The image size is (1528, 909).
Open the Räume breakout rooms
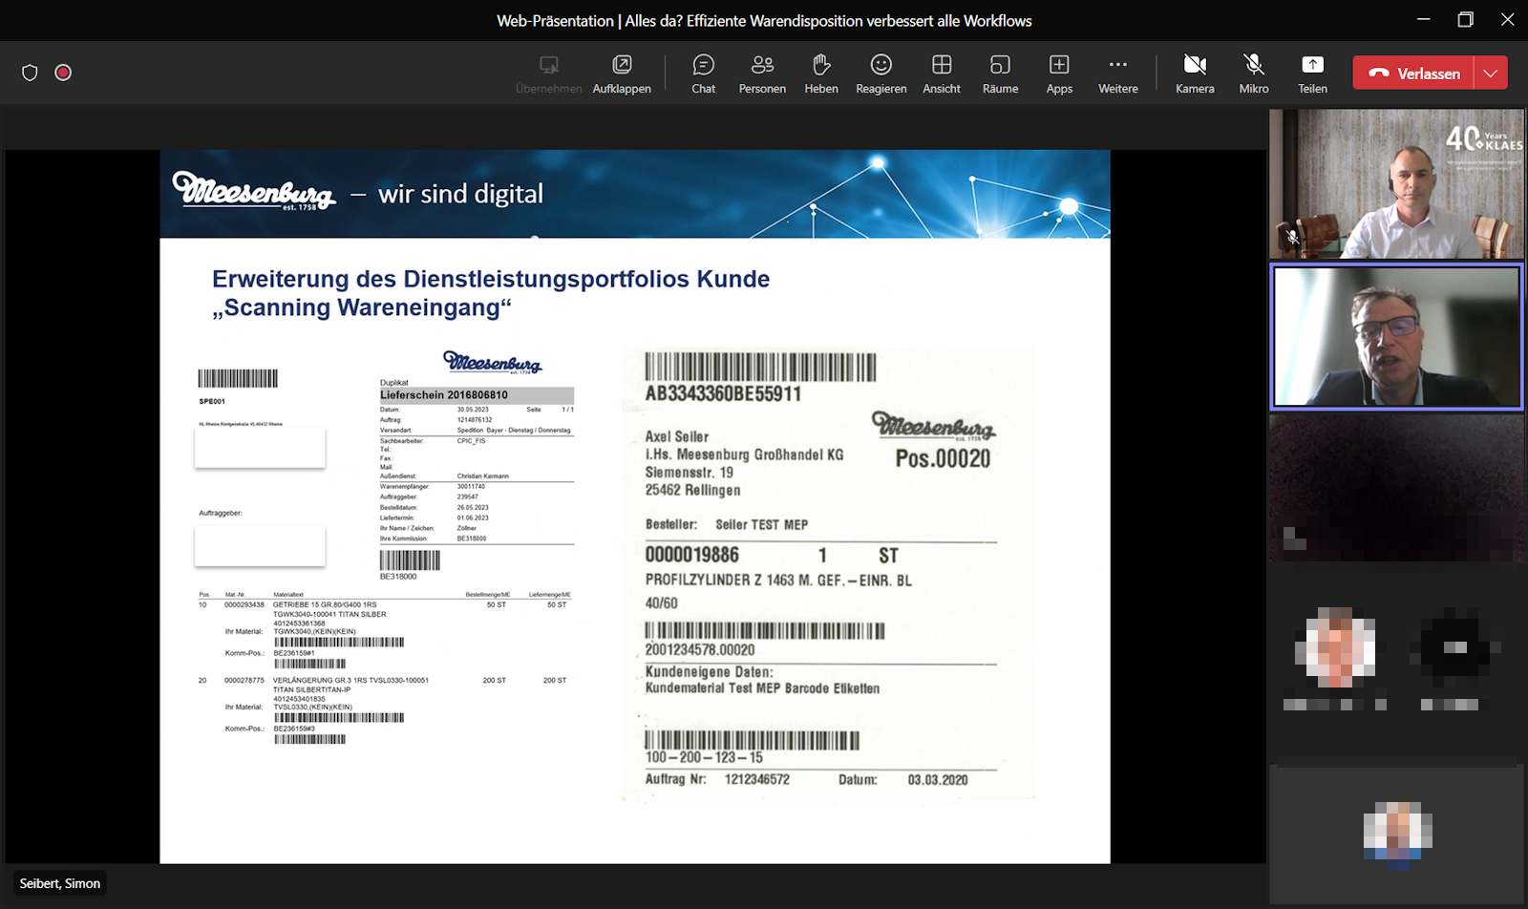[1000, 74]
